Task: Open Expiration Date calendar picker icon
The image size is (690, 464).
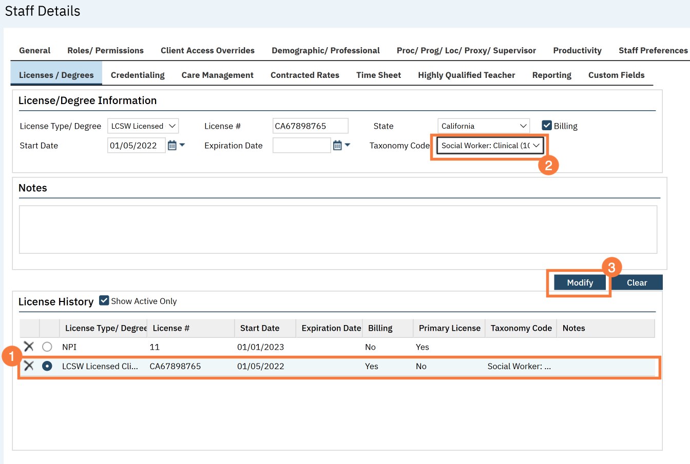Action: 337,146
